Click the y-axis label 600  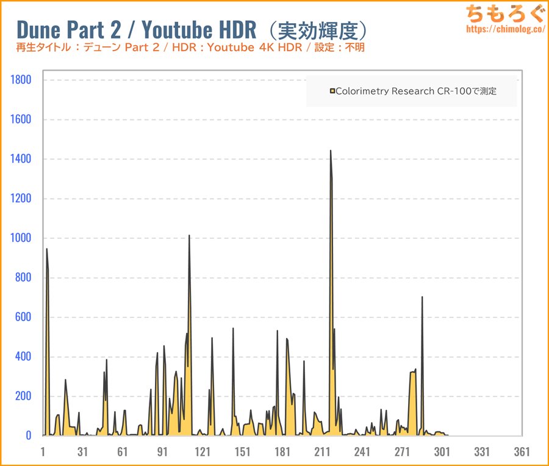click(23, 317)
